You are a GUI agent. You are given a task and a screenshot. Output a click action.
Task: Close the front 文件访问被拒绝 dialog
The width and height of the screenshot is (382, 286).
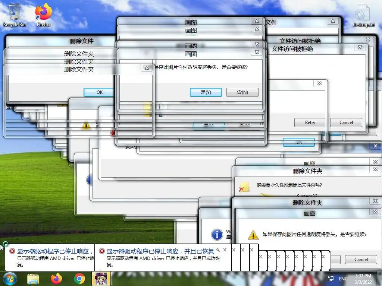pyautogui.click(x=360, y=47)
